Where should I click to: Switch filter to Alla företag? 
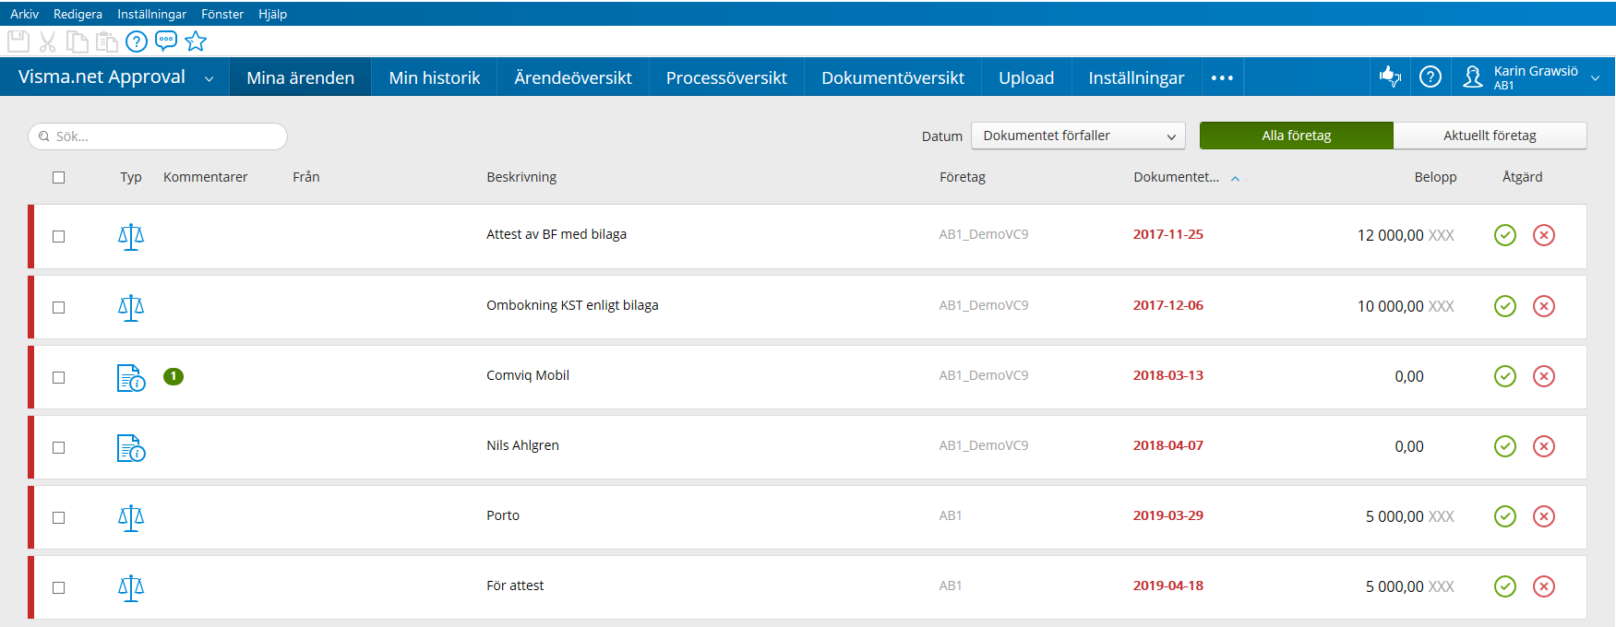click(x=1297, y=136)
